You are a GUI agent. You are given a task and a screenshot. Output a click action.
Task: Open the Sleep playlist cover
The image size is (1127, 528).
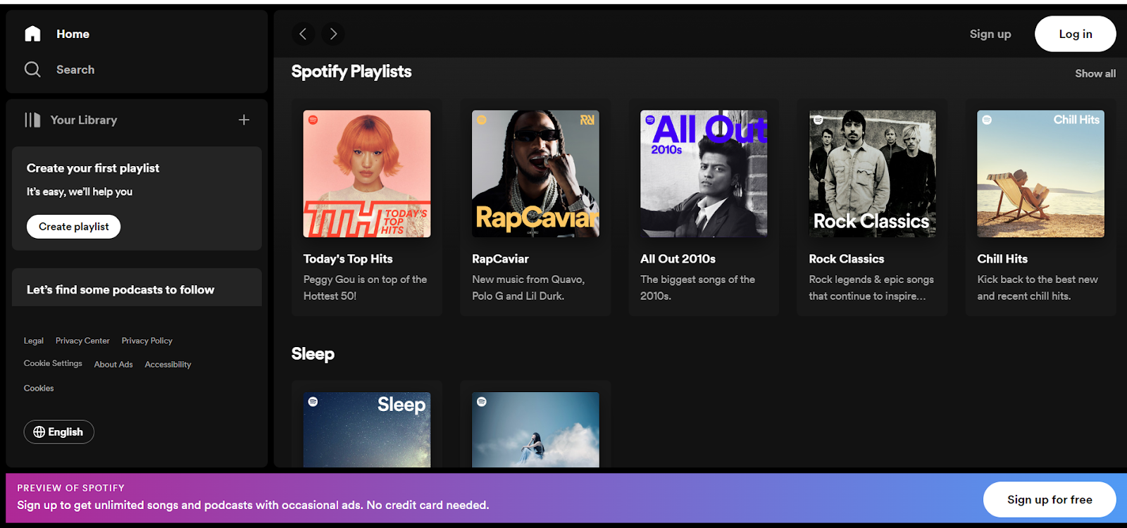click(x=367, y=429)
